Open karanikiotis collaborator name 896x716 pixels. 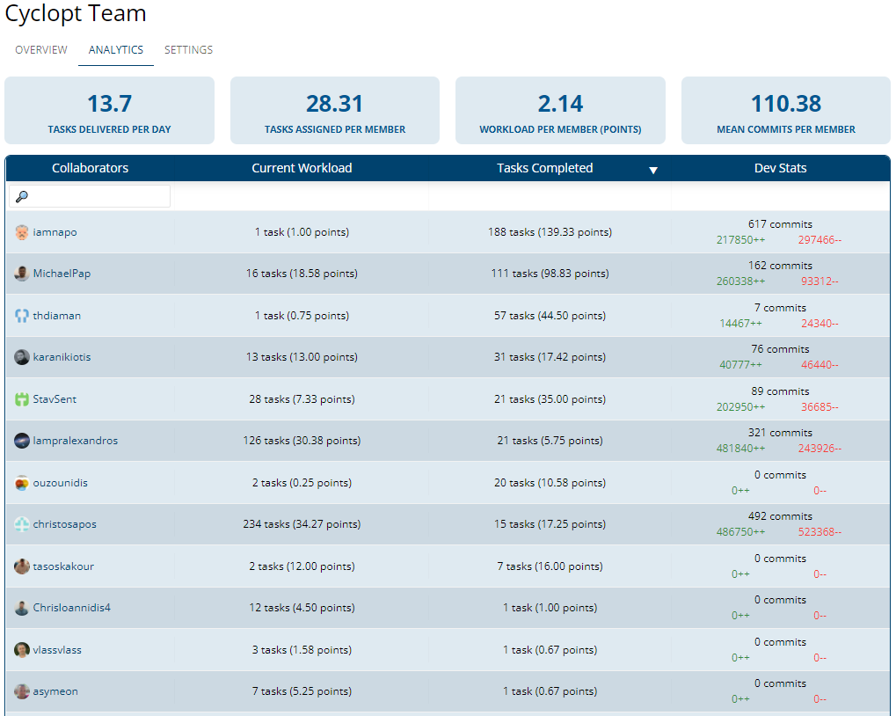pos(62,357)
